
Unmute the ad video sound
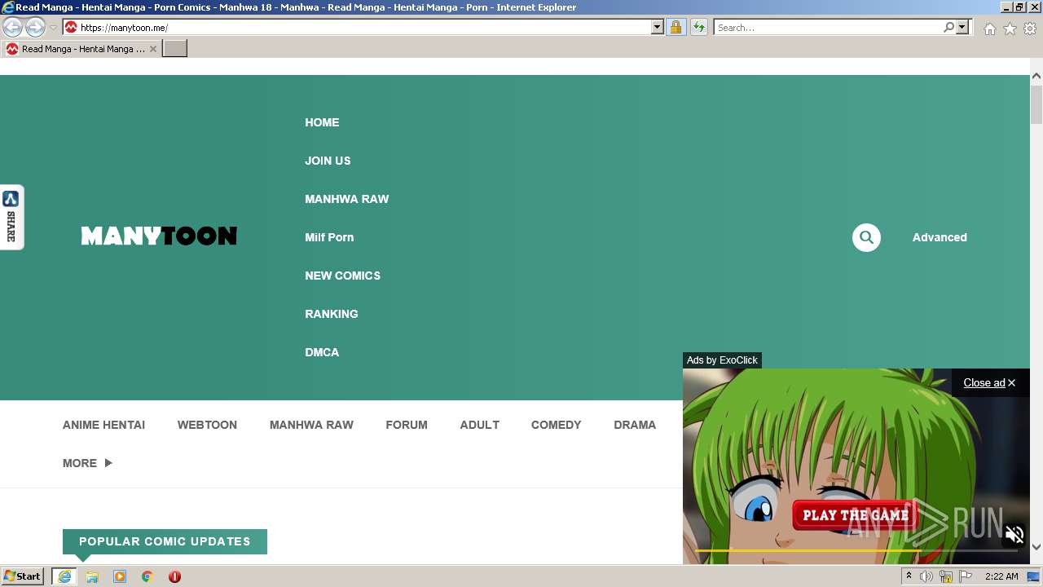click(x=1014, y=535)
